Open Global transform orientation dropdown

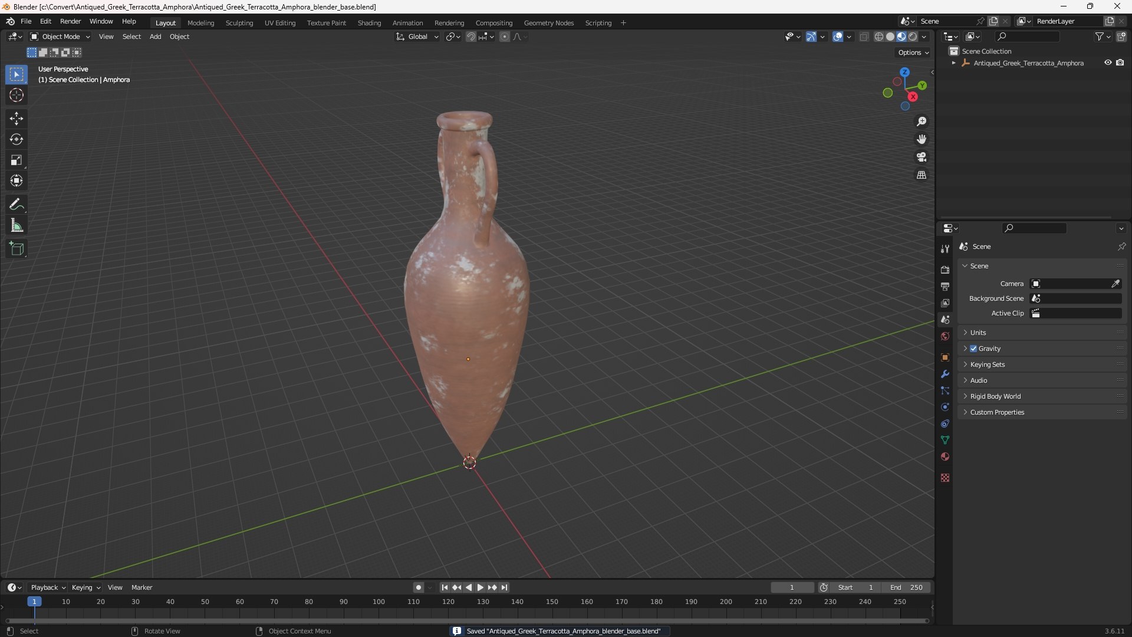point(417,37)
